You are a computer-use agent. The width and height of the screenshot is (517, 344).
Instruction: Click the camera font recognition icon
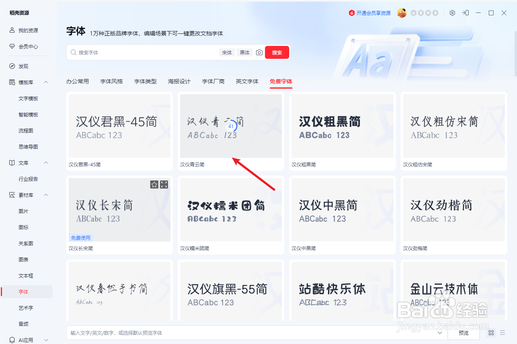(x=259, y=52)
